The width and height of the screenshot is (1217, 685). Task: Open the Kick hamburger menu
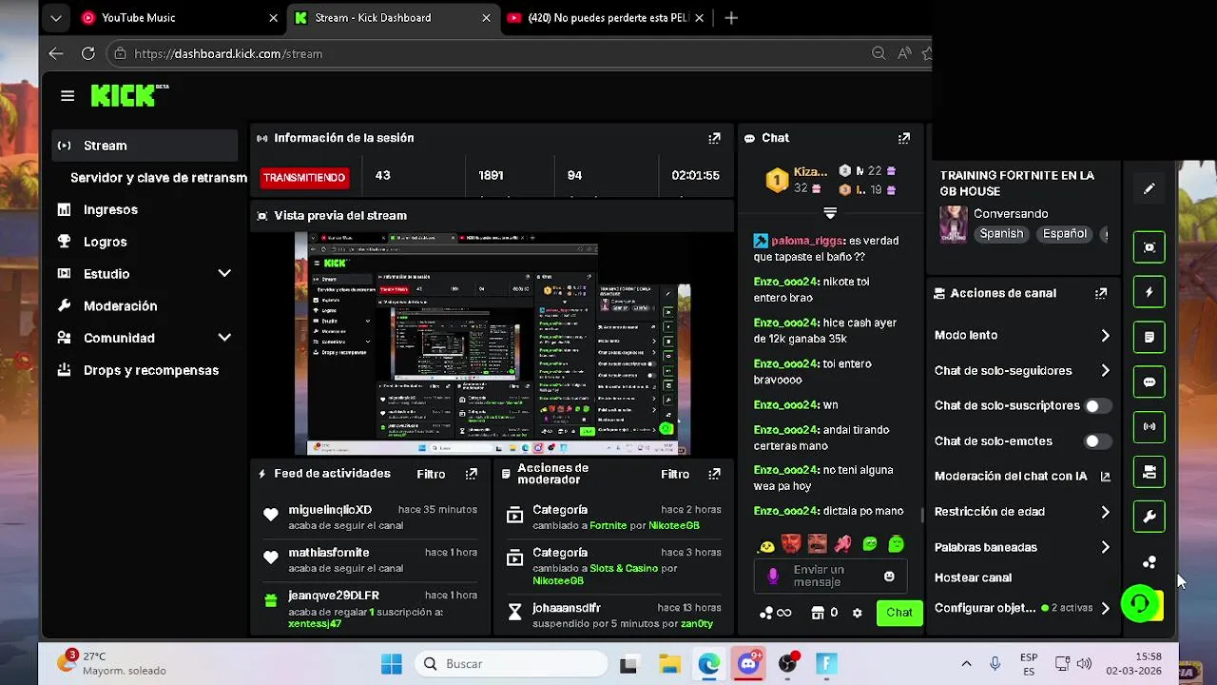[67, 95]
